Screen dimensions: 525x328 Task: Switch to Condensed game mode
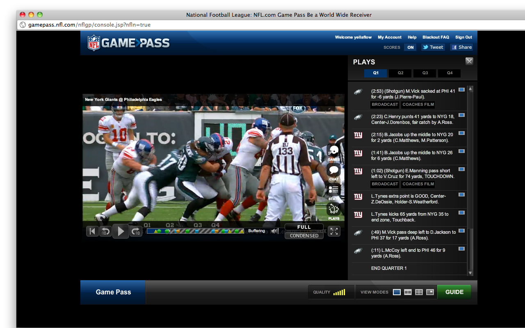pyautogui.click(x=304, y=236)
